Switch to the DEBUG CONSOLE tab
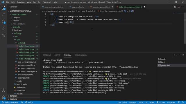Viewport: 186px width, 104px height. (81, 55)
